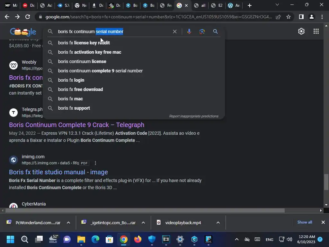
Task: Switch to the 'all' tab
Action: [200, 5]
